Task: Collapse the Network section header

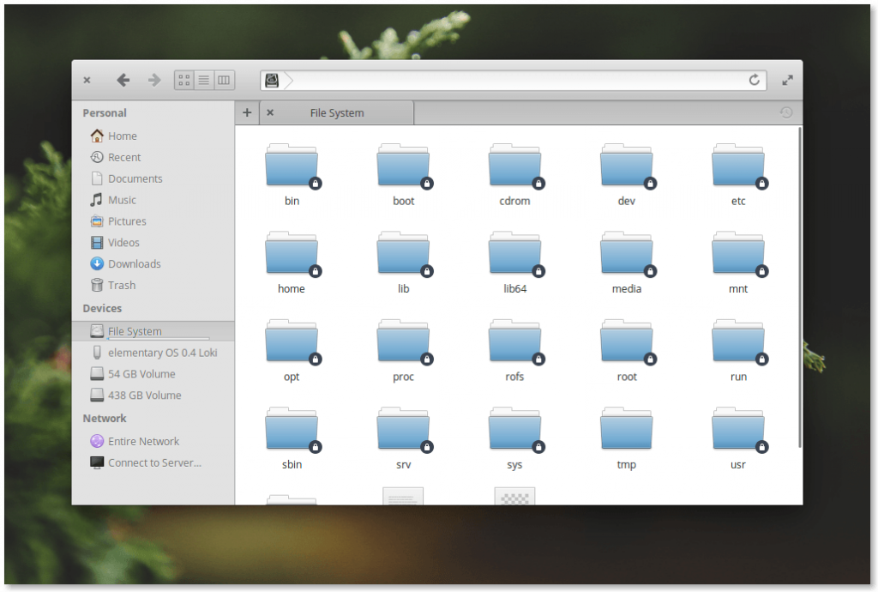Action: click(105, 419)
